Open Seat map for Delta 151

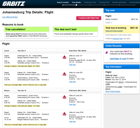click(x=72, y=65)
